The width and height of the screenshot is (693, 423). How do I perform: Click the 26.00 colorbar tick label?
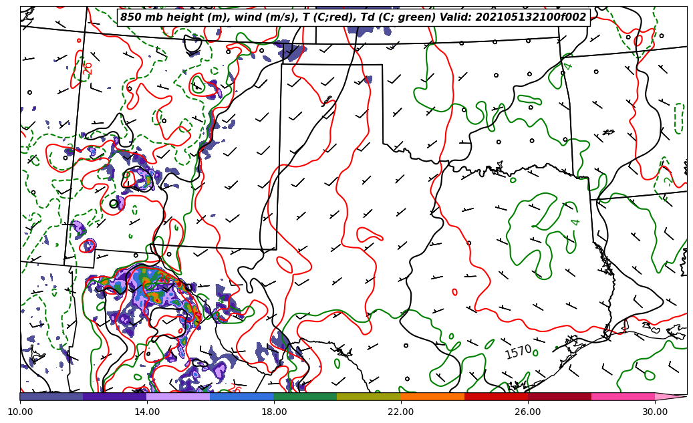coord(528,412)
